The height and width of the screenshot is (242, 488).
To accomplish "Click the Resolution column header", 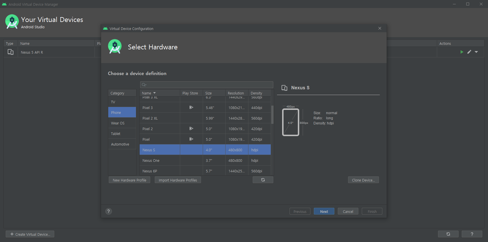I will click(x=237, y=93).
